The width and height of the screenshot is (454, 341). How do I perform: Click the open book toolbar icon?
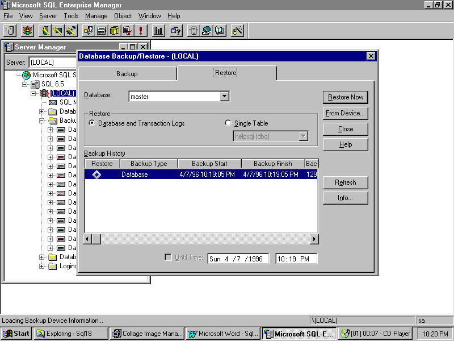[220, 31]
